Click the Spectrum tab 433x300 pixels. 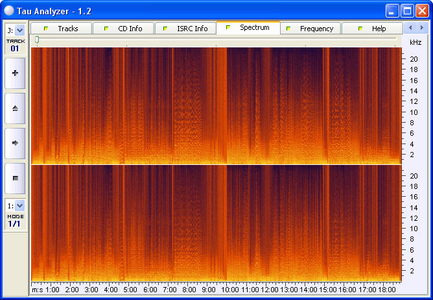click(x=248, y=28)
